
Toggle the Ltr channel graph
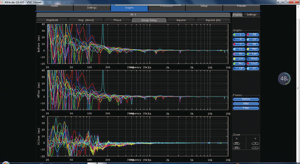tap(253, 39)
